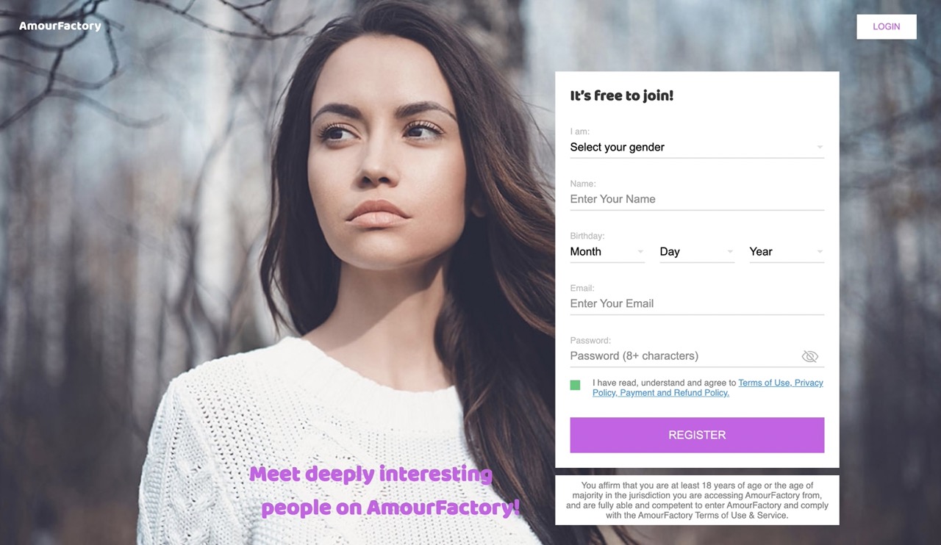Viewport: 941px width, 545px height.
Task: Open the Payment and Refund Policy link
Action: pyautogui.click(x=674, y=393)
